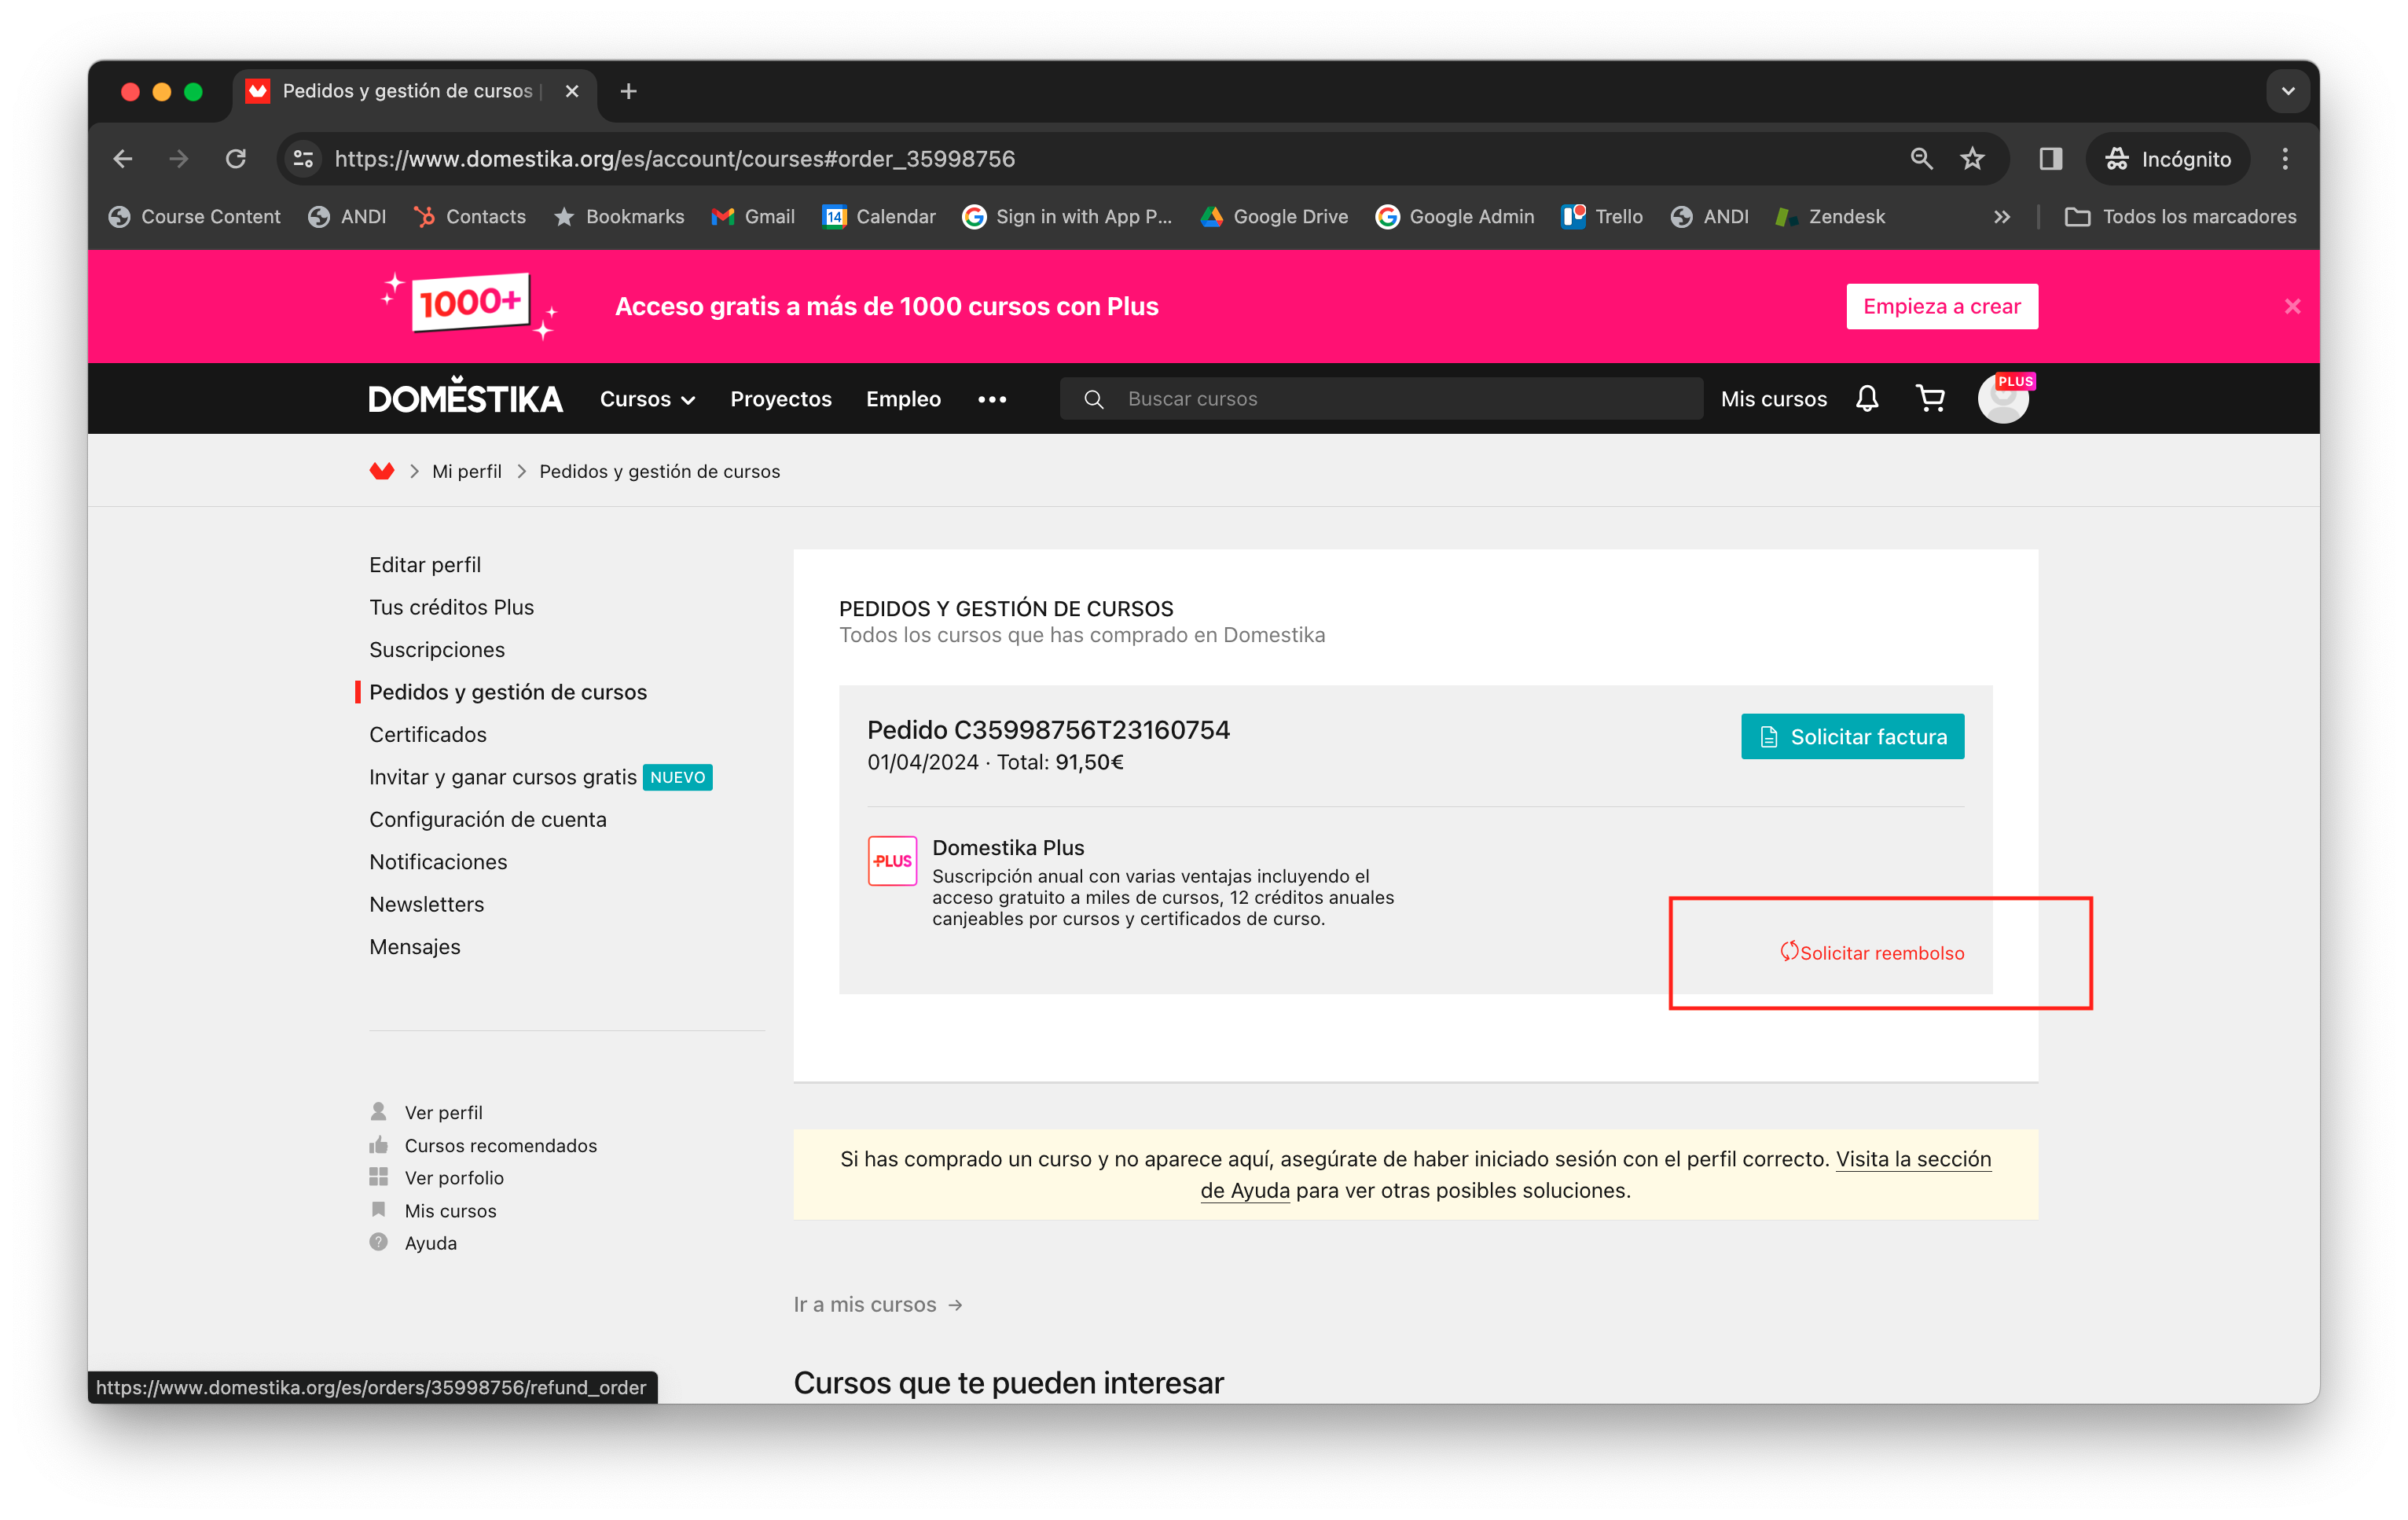2408x1520 pixels.
Task: Bookmark this page with the star icon
Action: tap(1972, 159)
